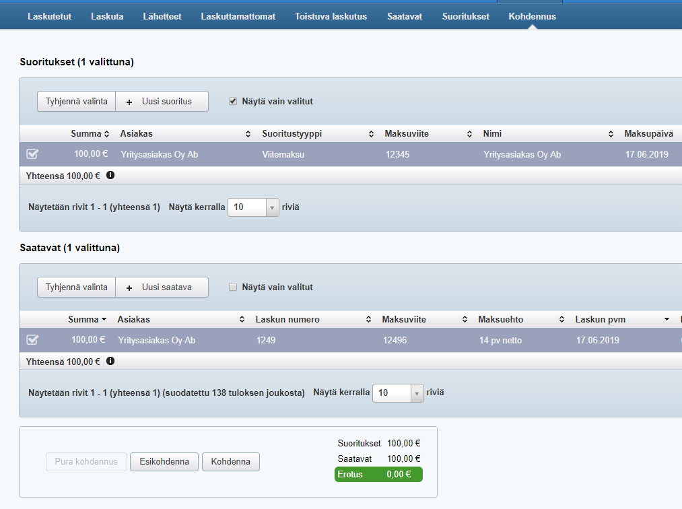Click the Esikohdenna button

click(x=164, y=462)
